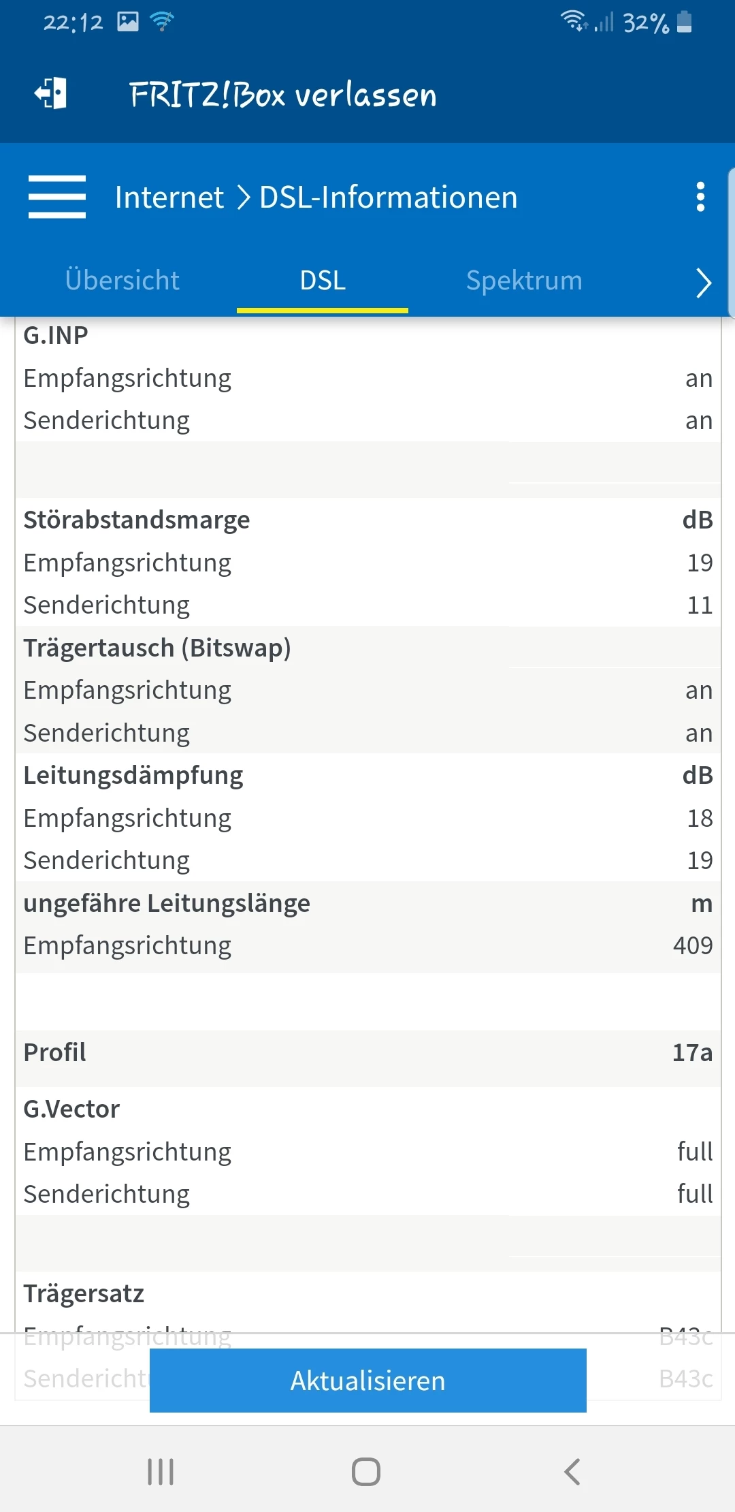Viewport: 735px width, 1512px height.
Task: Open the Spektrum tab
Action: [x=524, y=281]
